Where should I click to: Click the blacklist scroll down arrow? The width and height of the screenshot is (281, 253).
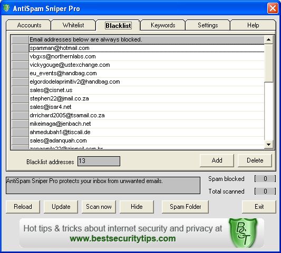coord(268,145)
